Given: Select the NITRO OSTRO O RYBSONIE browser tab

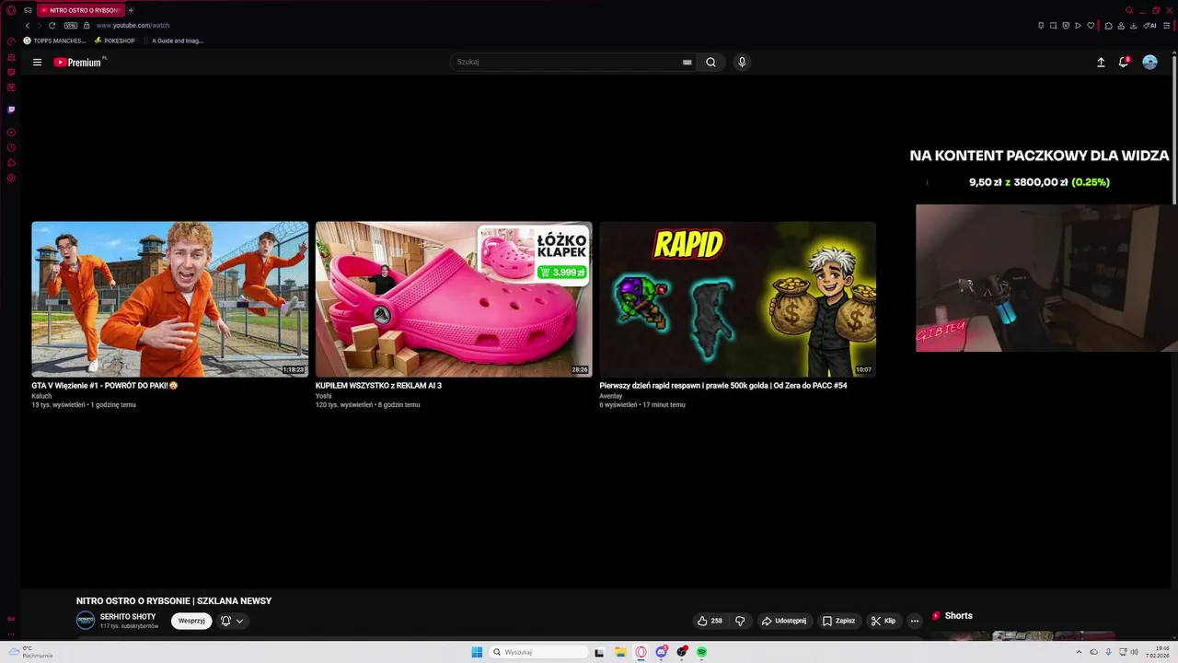Looking at the screenshot, I should [80, 10].
